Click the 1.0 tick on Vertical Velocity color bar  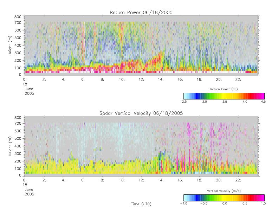pos(263,203)
